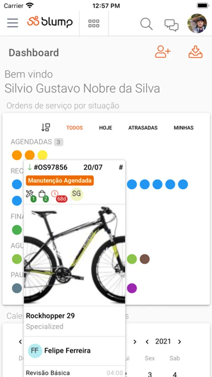The image size is (212, 377).
Task: Select the MINHAS filter tab
Action: (x=184, y=128)
